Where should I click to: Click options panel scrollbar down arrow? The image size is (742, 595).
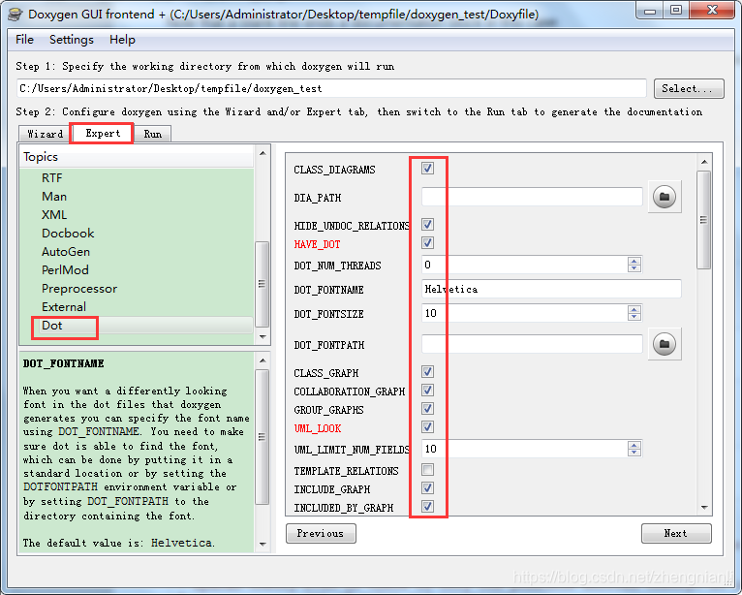[704, 508]
